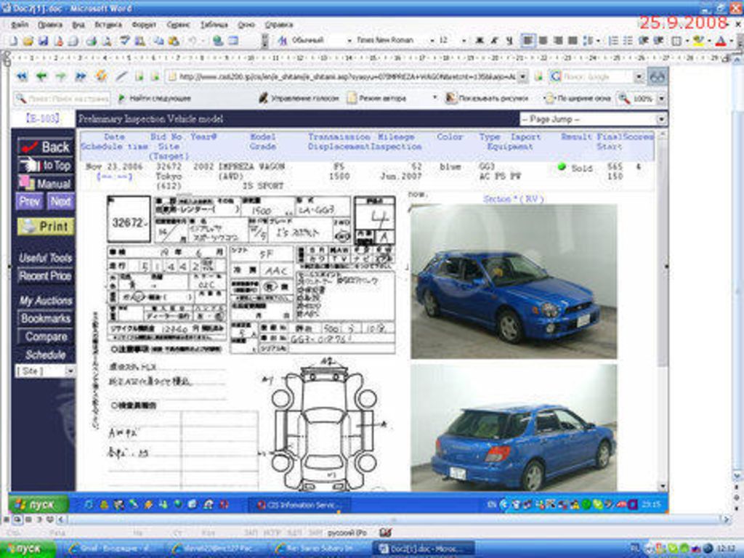Image resolution: width=744 pixels, height=558 pixels.
Task: Toggle the numbered list
Action: (613, 41)
